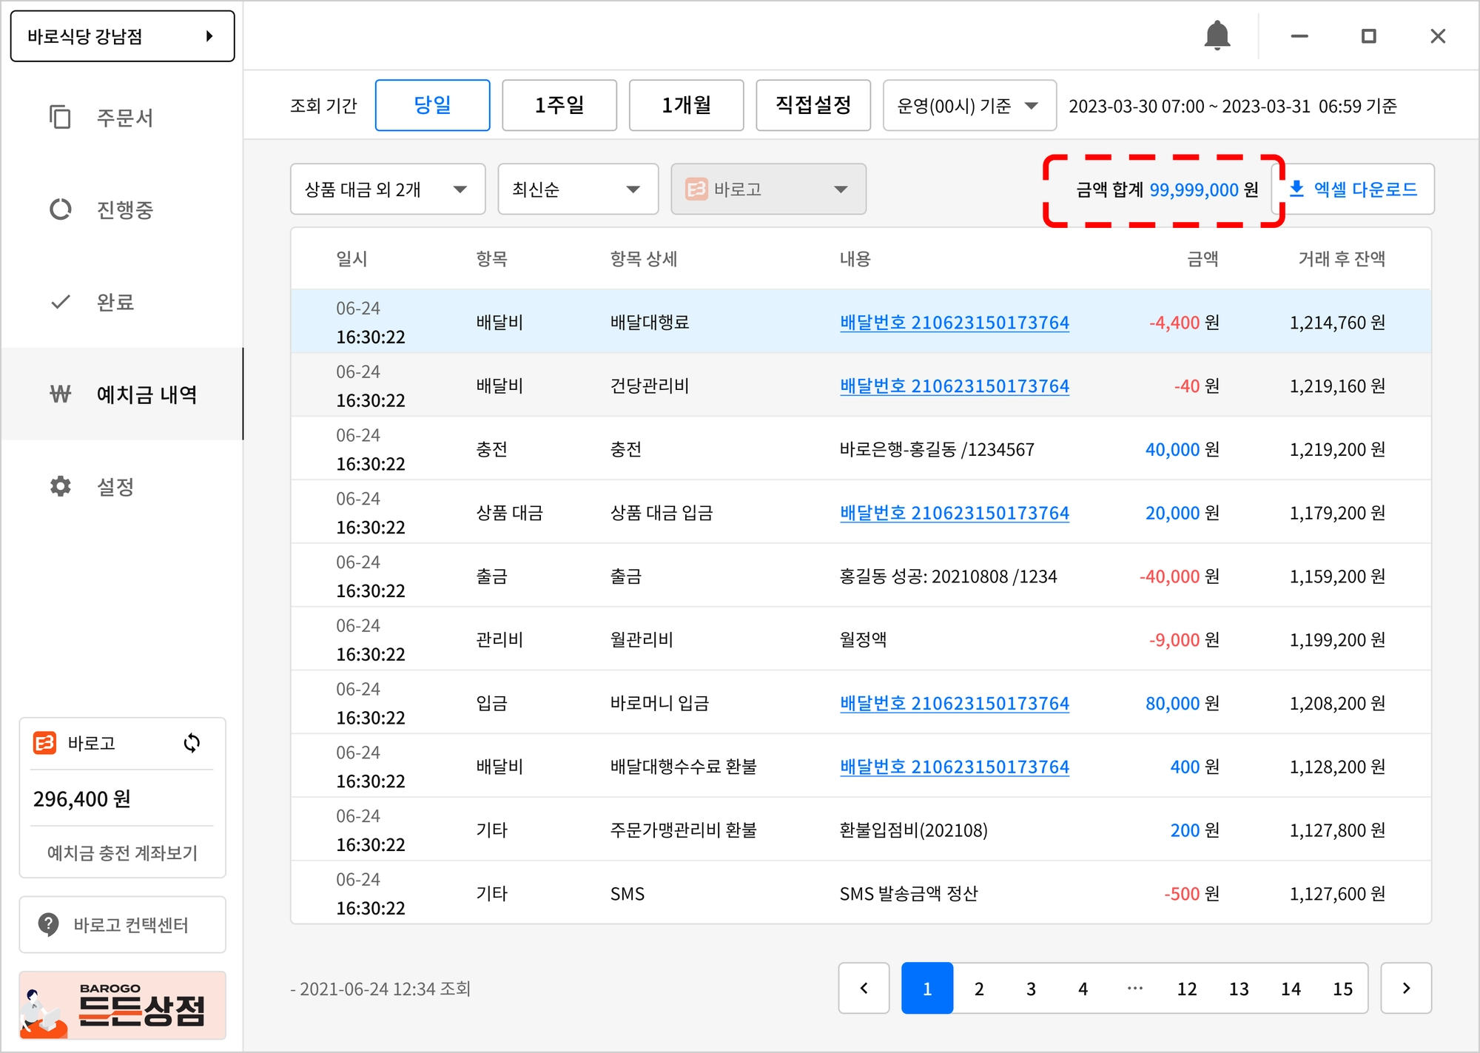The width and height of the screenshot is (1480, 1053).
Task: Select the 1주일 period option
Action: pos(559,105)
